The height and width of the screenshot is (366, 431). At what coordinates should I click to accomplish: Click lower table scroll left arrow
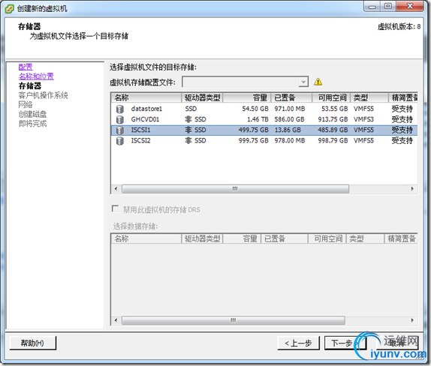[116, 320]
